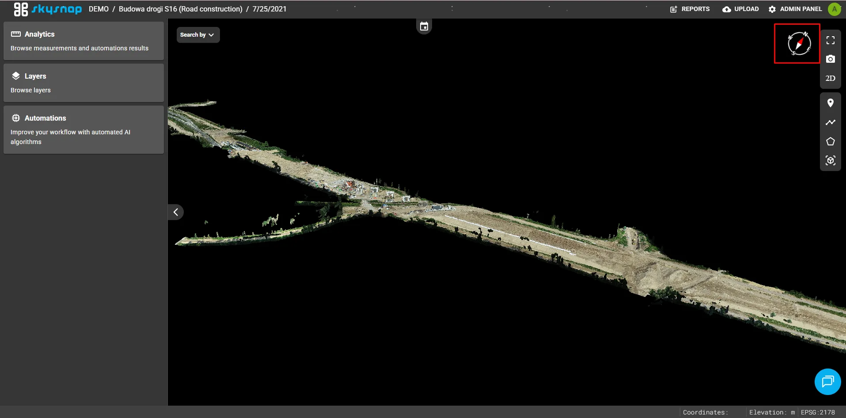Viewport: 846px width, 418px height.
Task: Open the date calendar picker
Action: (424, 27)
